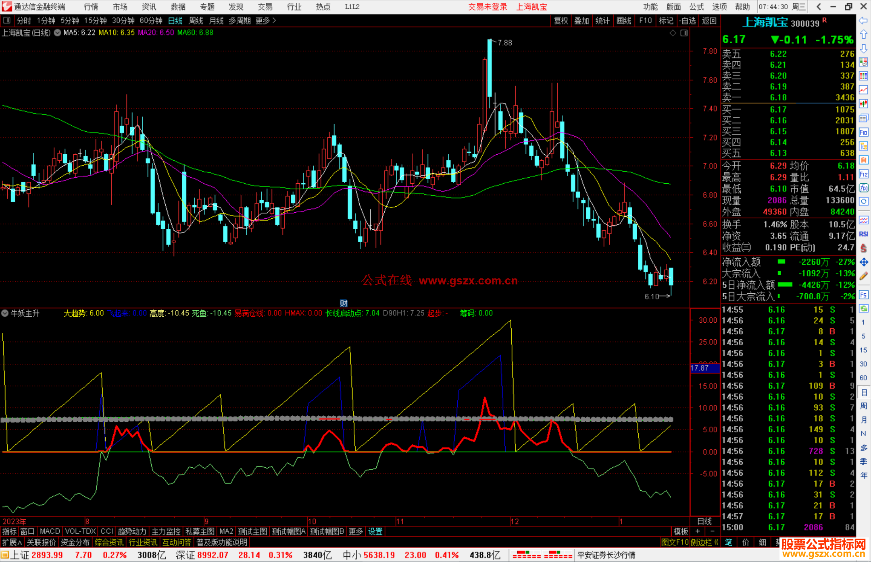Toggle the panel icon left of 分时
Image resolution: width=871 pixels, height=562 pixels.
(7, 20)
